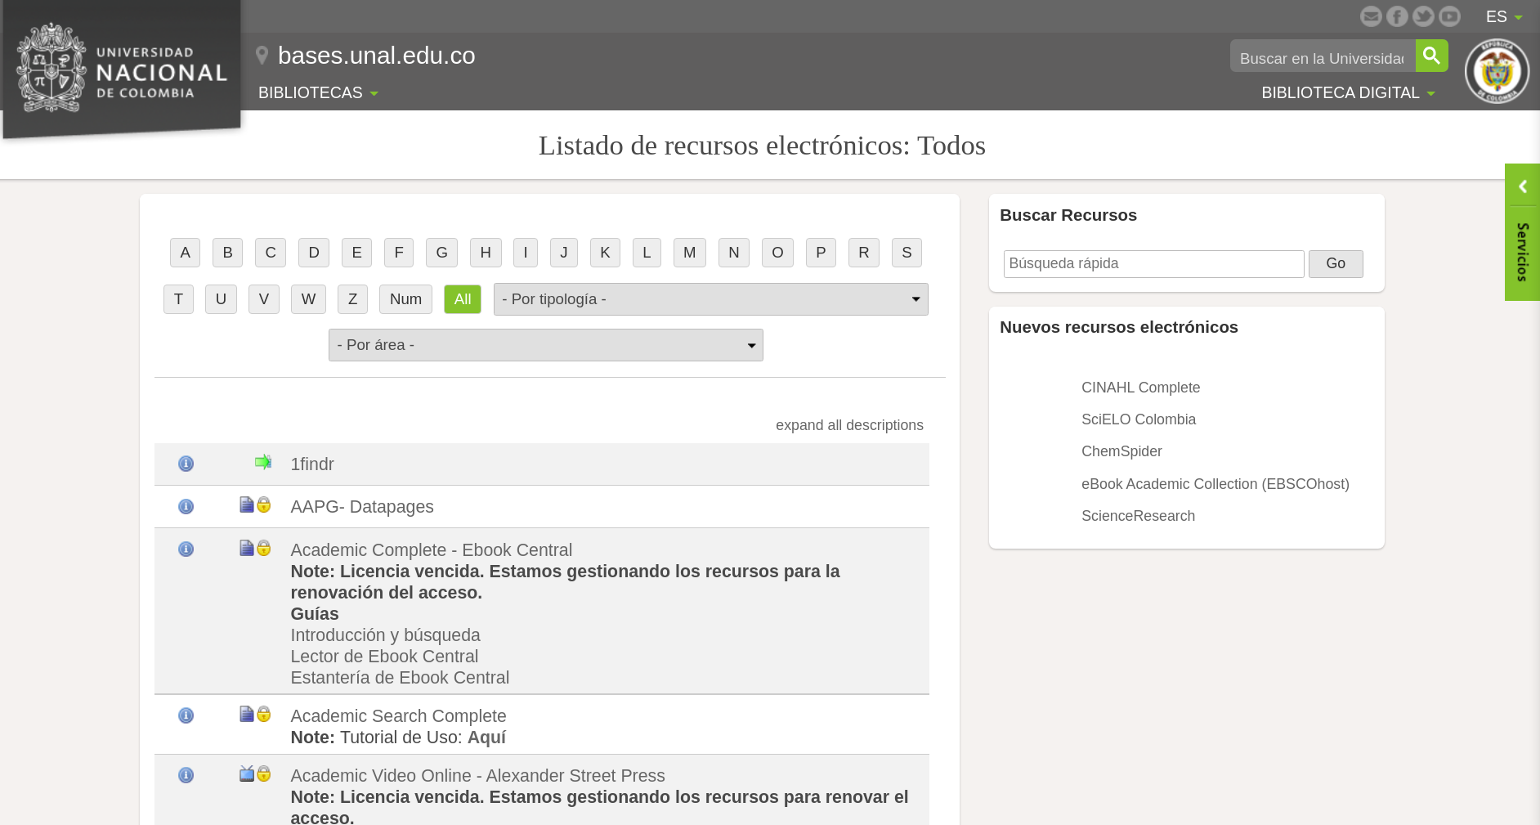Click the info icon for Academic Search Complete
Viewport: 1540px width, 825px height.
point(186,715)
